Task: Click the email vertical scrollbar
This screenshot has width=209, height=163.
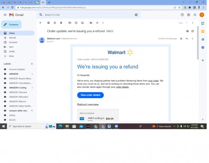Action: pyautogui.click(x=198, y=43)
